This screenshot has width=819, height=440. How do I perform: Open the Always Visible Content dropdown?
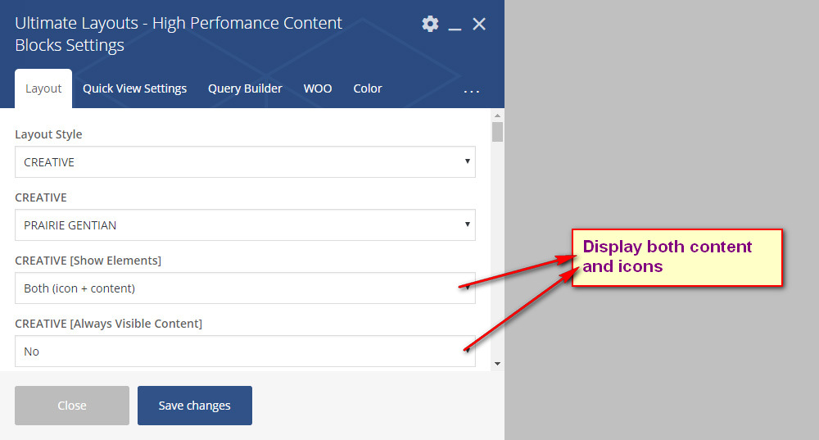[245, 352]
